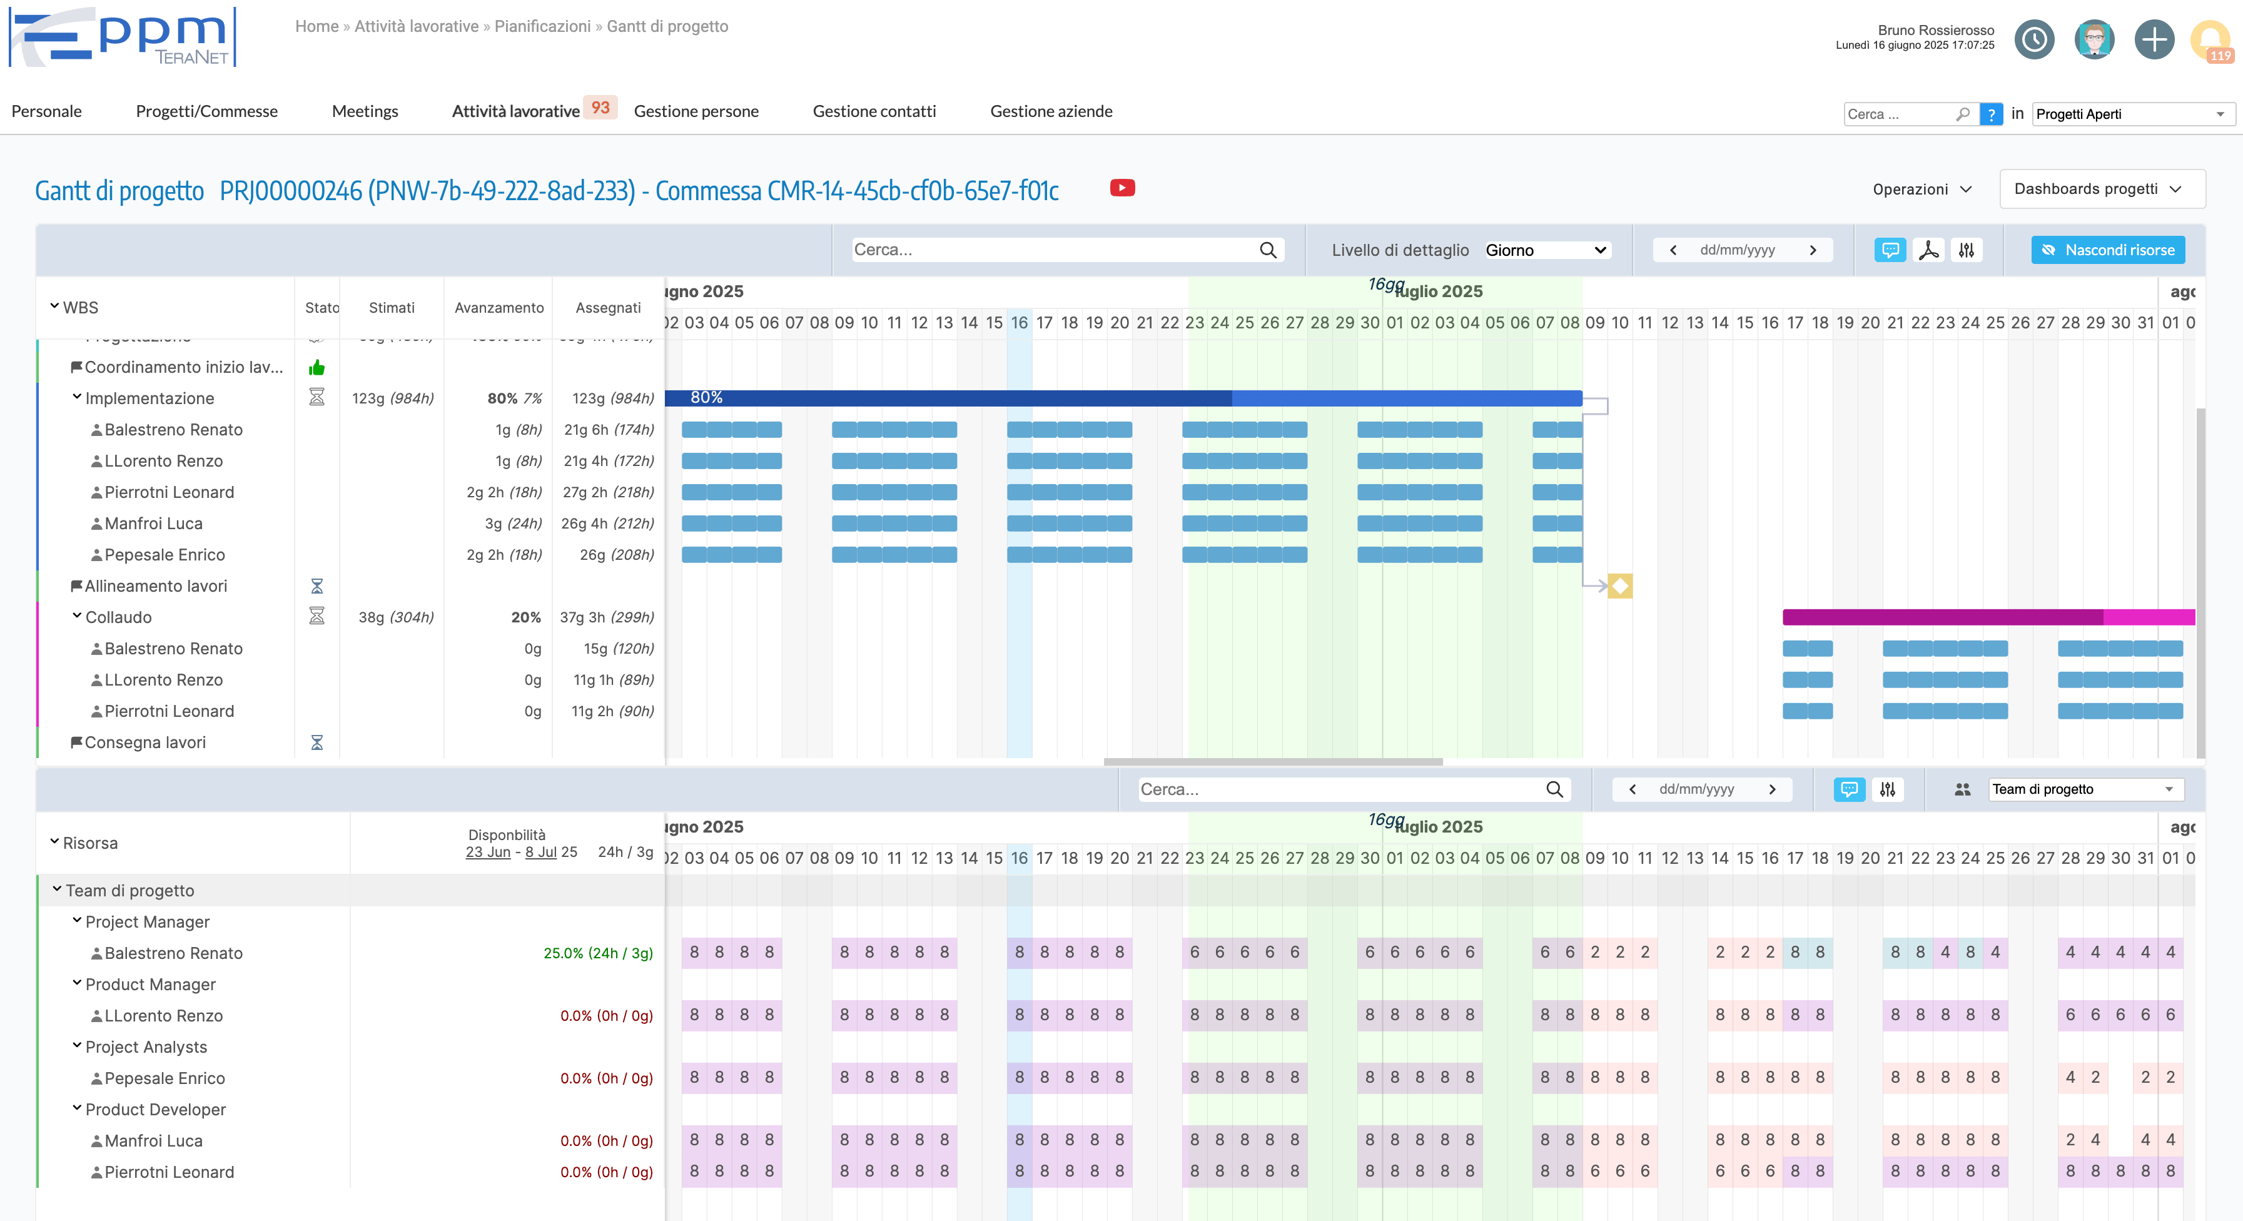Click the help question mark icon near search
2243x1221 pixels.
point(1992,114)
